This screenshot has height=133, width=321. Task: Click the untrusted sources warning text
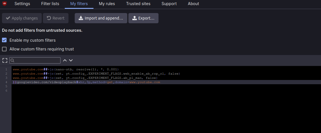tap(42, 30)
